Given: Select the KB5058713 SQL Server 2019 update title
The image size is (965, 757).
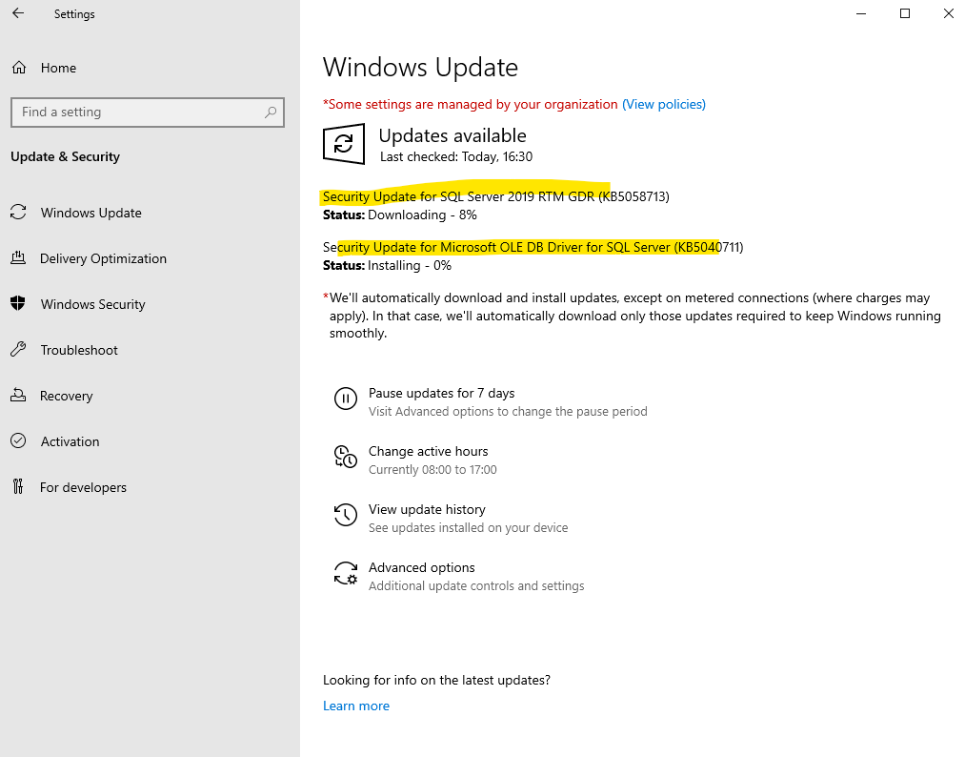Looking at the screenshot, I should (x=496, y=196).
